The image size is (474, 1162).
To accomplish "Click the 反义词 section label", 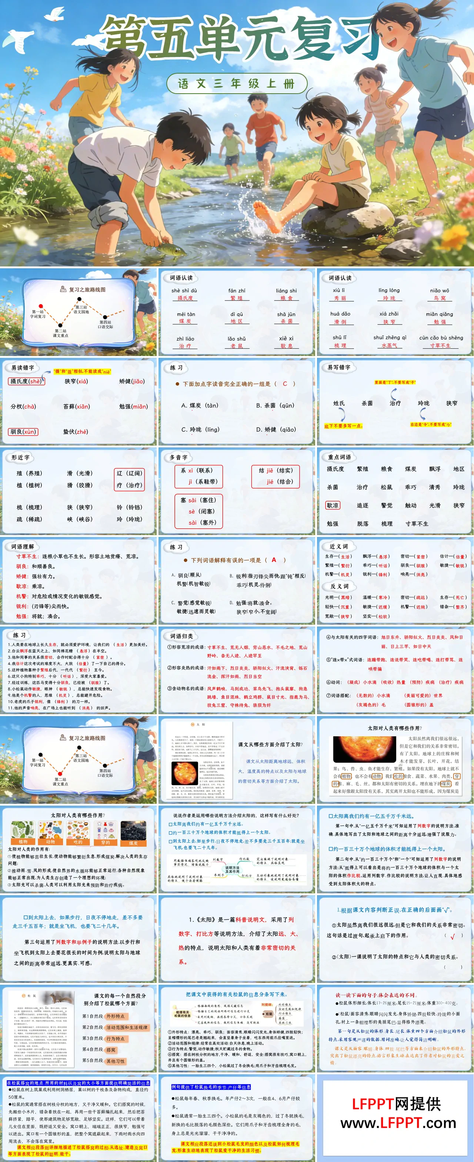I will (339, 586).
